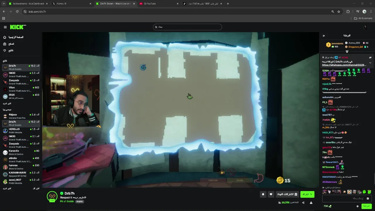Open recommended channel HEREXJO

tap(21, 131)
